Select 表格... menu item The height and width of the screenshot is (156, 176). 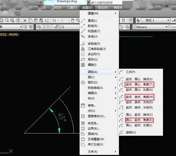tap(99, 106)
